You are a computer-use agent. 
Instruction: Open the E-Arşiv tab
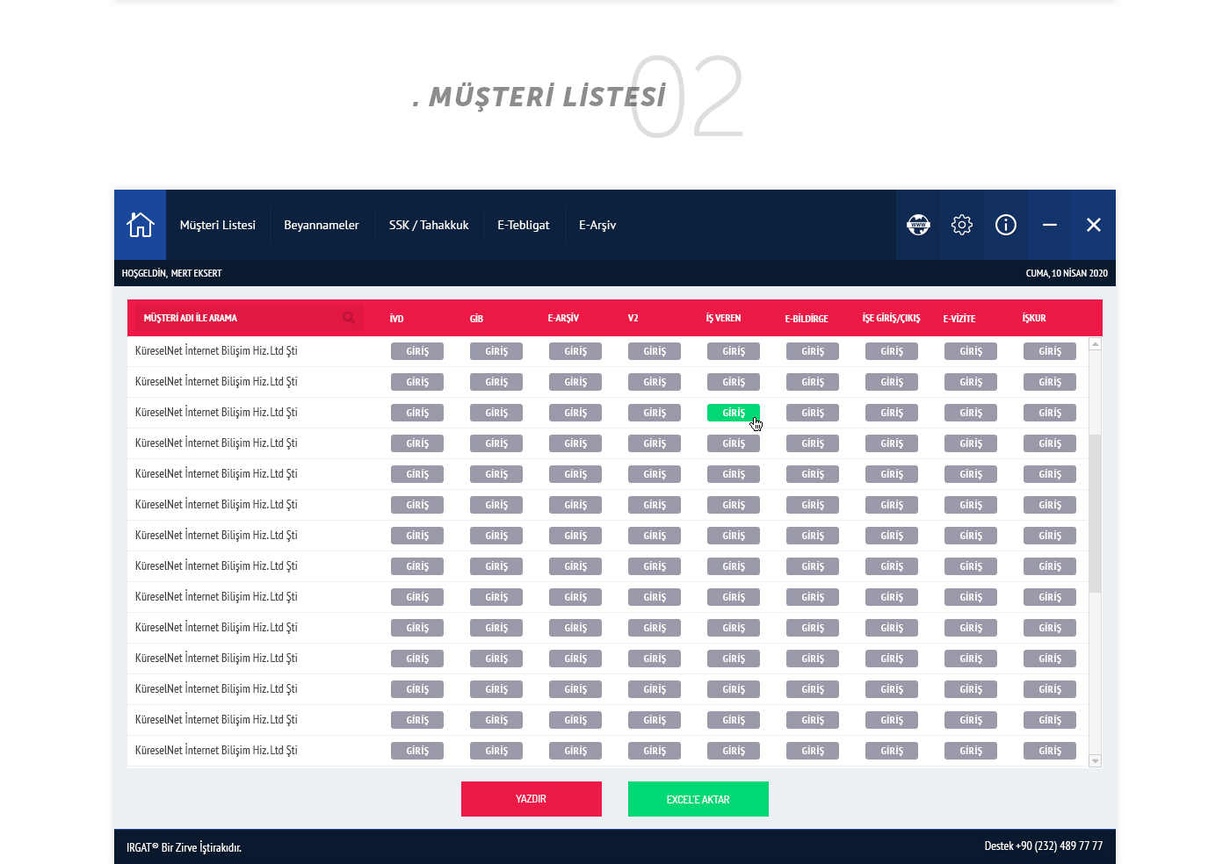point(597,225)
